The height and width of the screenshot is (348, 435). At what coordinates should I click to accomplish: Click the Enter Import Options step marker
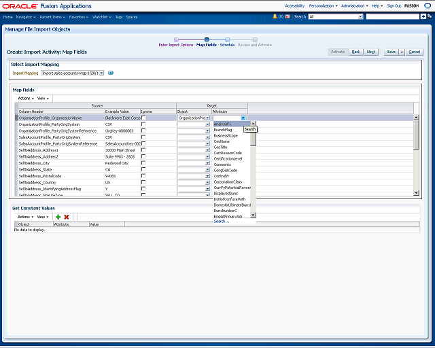tap(176, 39)
